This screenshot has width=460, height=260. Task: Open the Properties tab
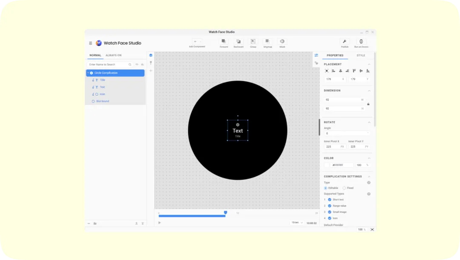tap(335, 55)
